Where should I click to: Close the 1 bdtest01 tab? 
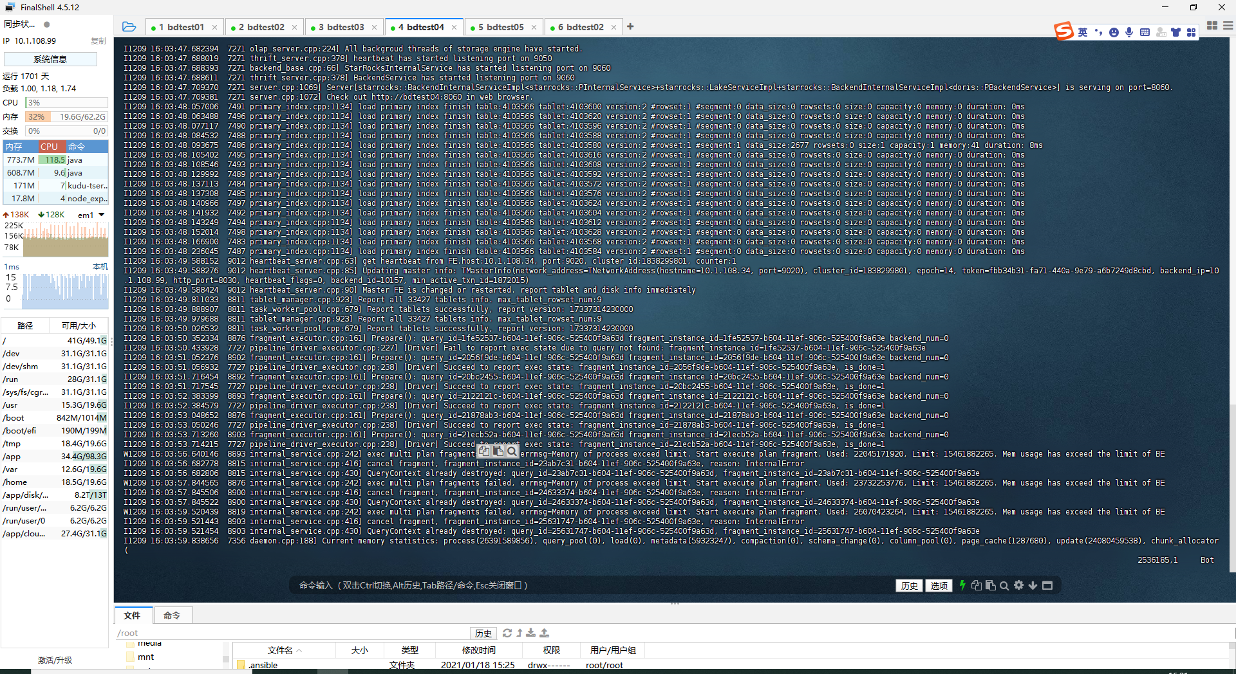click(x=215, y=27)
